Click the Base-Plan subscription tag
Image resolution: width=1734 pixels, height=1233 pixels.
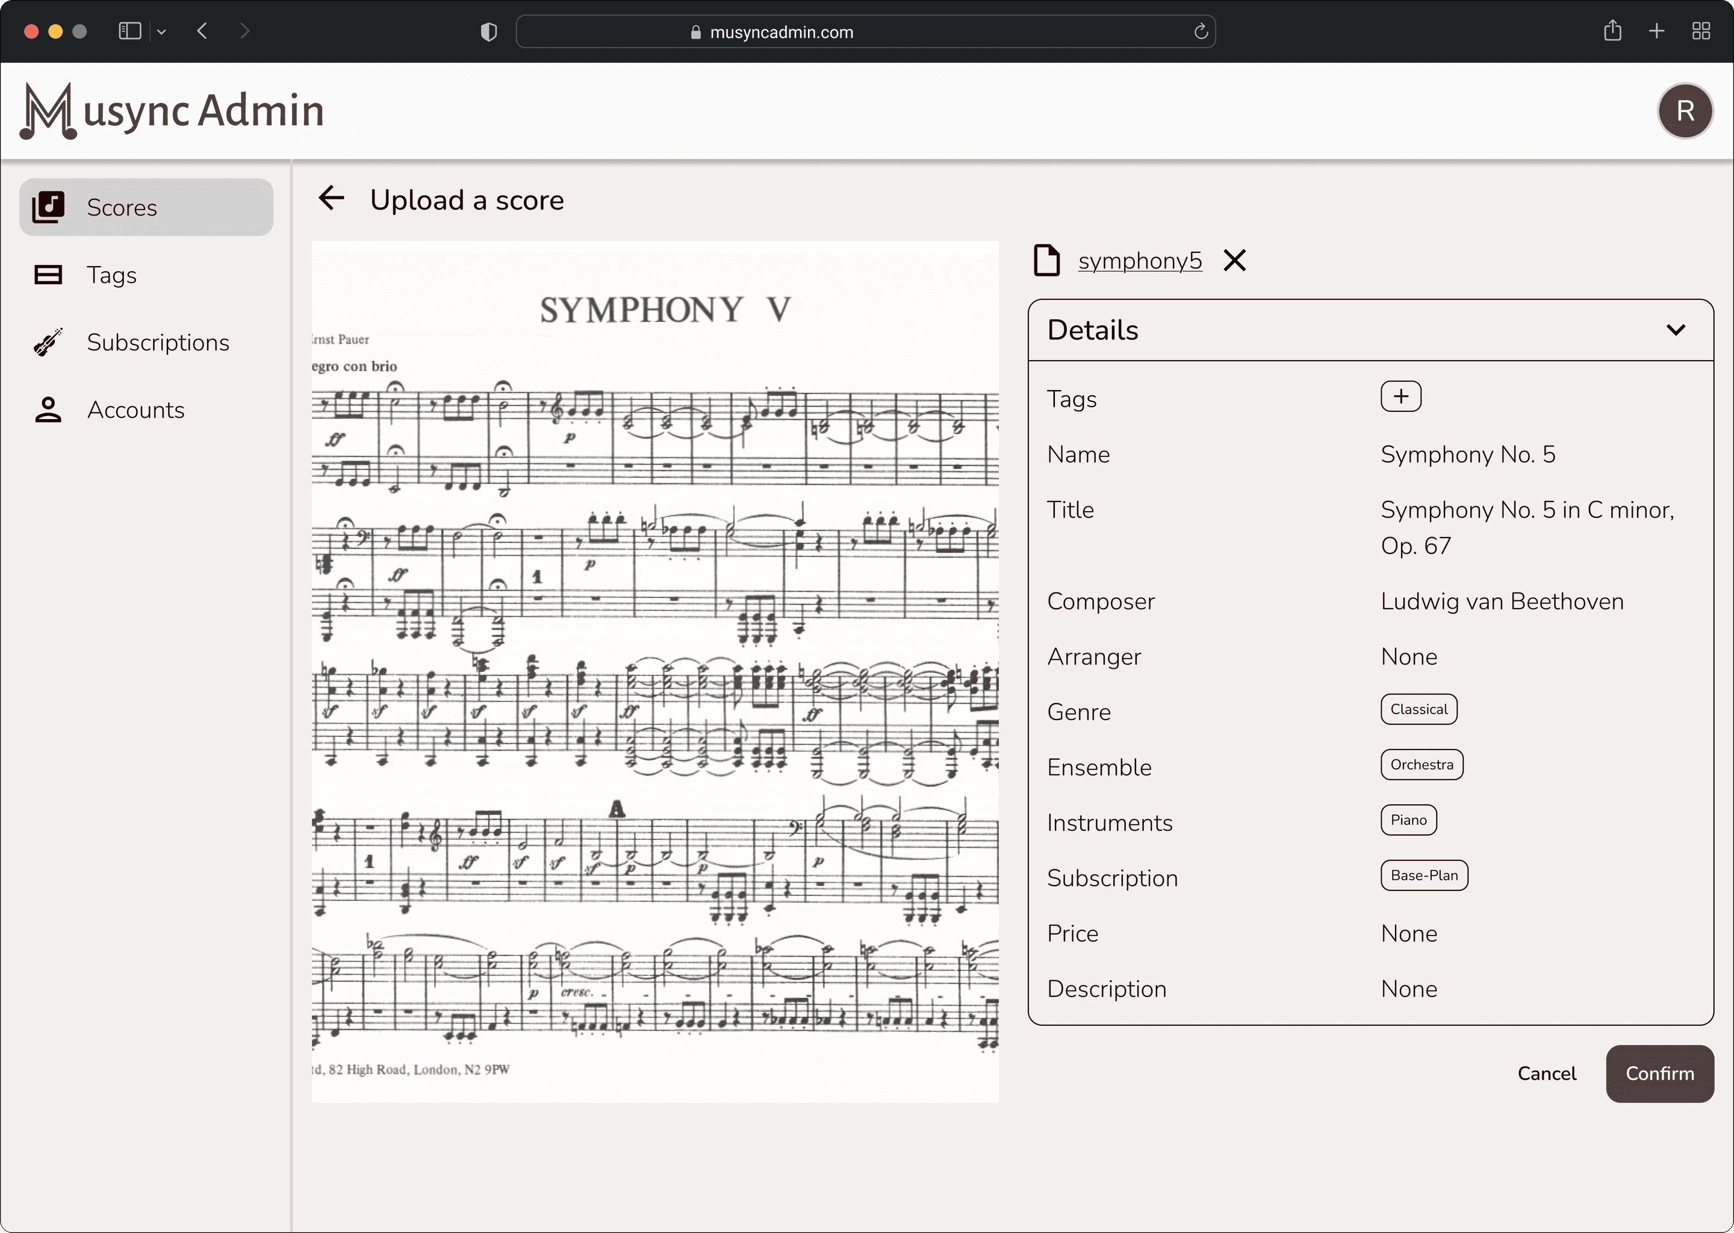coord(1425,875)
